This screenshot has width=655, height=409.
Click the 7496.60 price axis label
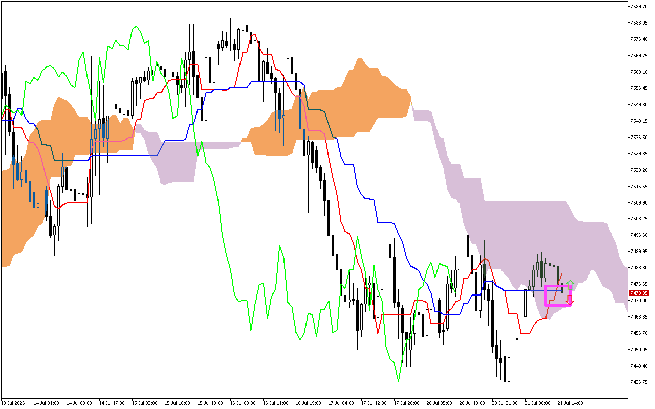pyautogui.click(x=640, y=235)
